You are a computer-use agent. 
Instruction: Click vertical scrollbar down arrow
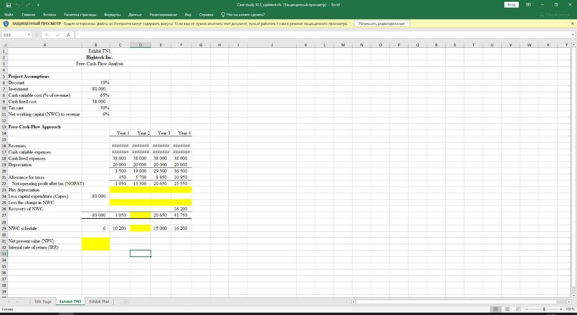point(573,296)
